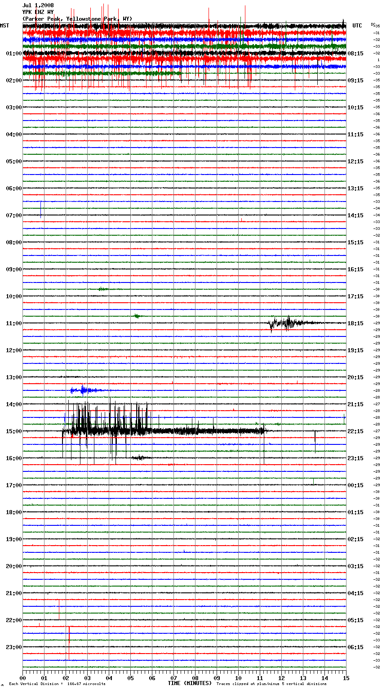Select the '02:00' MST time label
The height and width of the screenshot is (690, 382).
click(13, 81)
